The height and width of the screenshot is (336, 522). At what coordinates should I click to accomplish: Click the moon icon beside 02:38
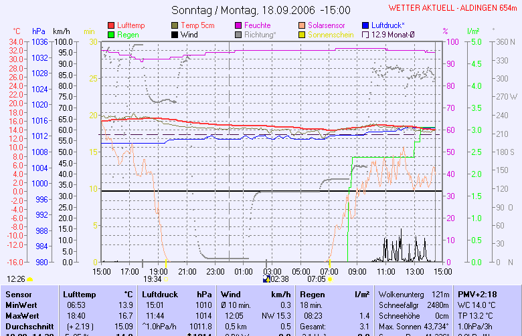click(267, 279)
